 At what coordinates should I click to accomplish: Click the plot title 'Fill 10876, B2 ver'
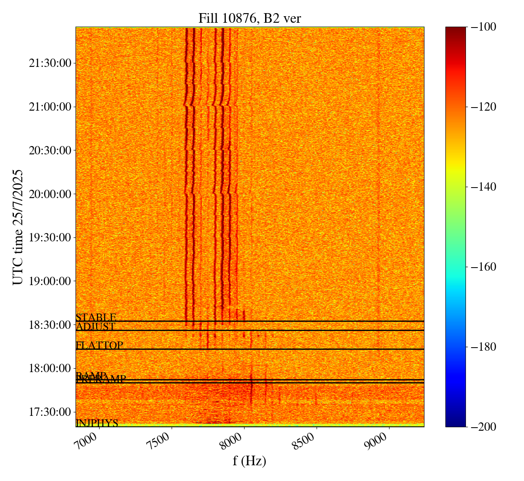[249, 18]
